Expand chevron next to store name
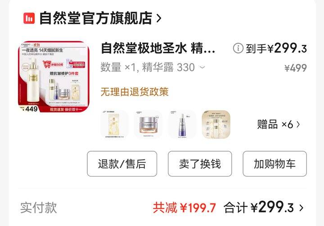The image size is (324, 226). 159,18
